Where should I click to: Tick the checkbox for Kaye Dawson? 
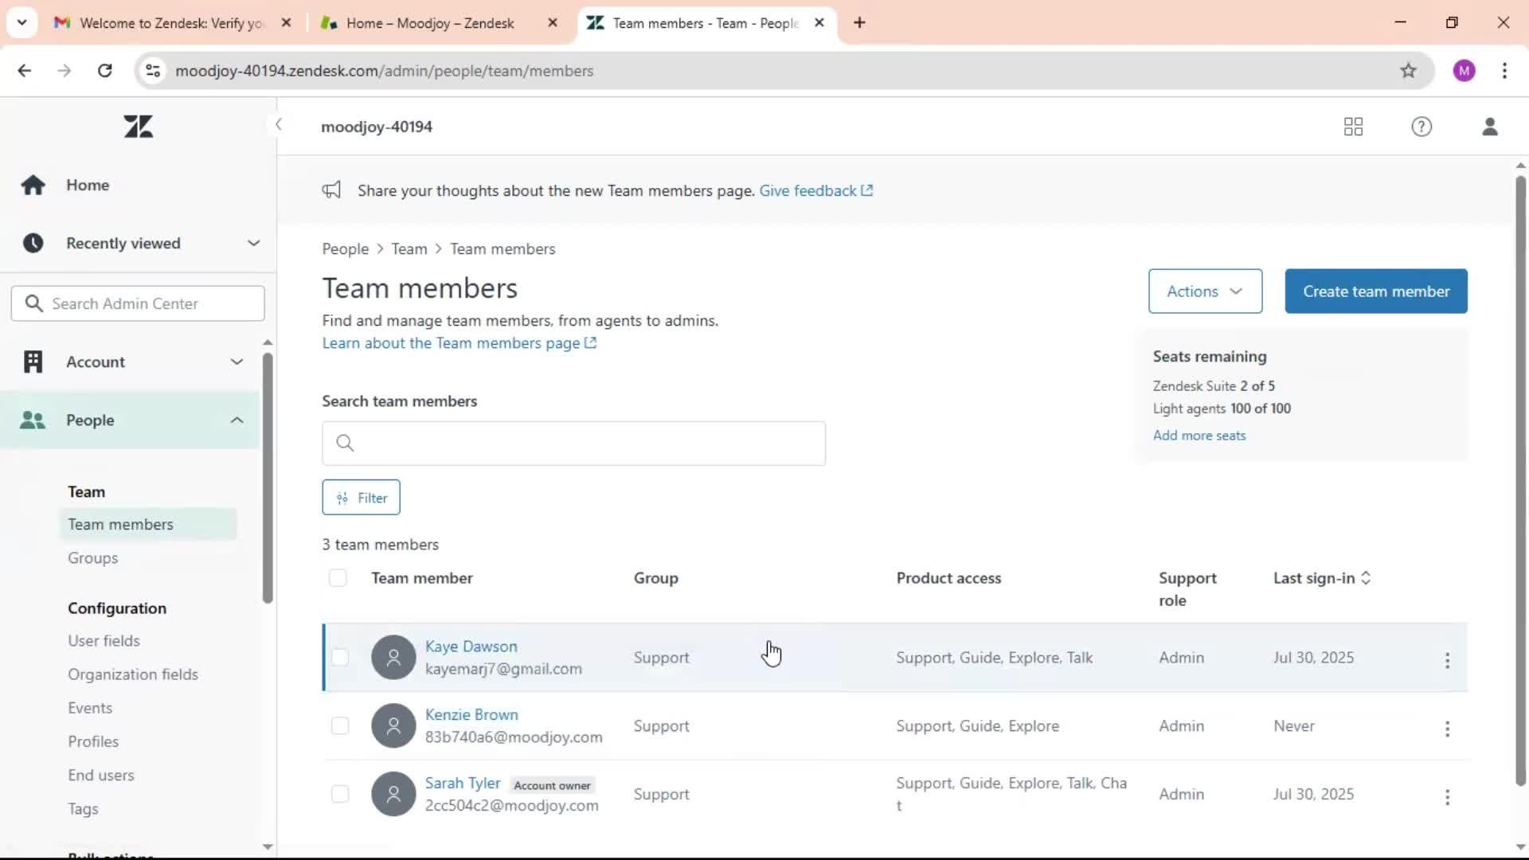(x=340, y=658)
